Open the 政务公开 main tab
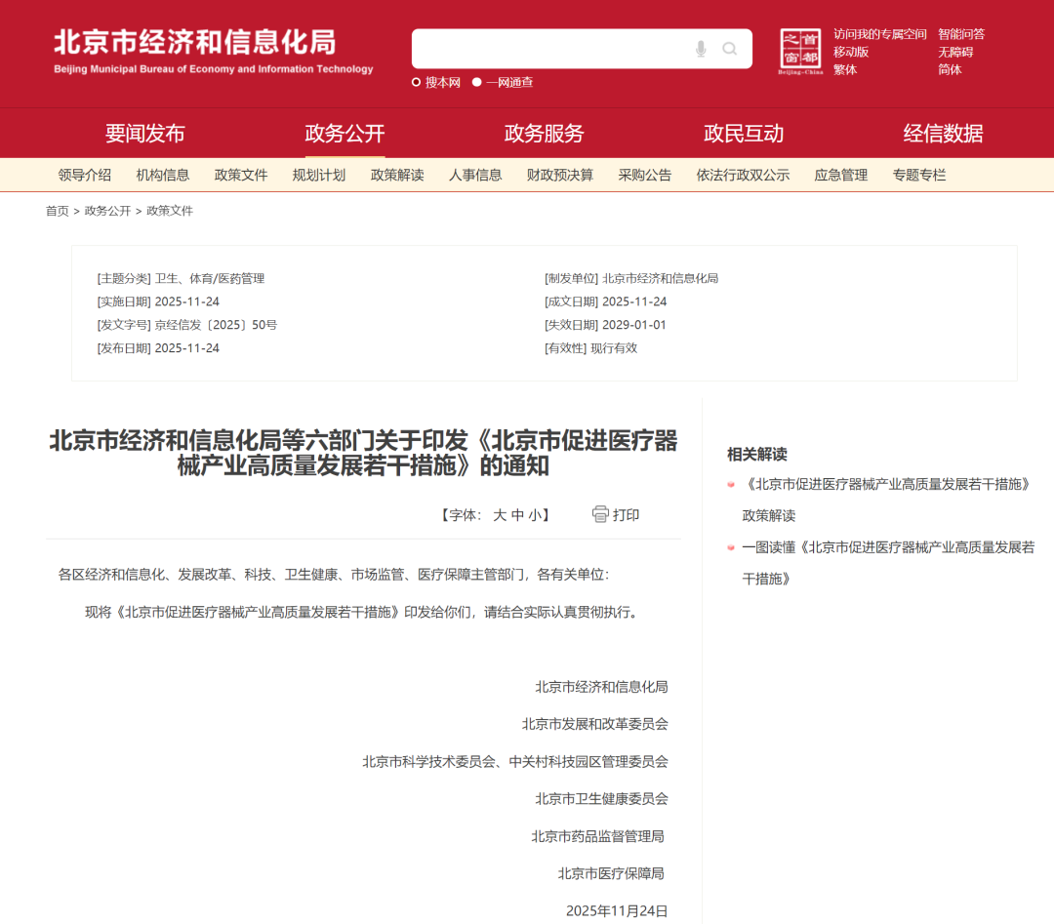 pyautogui.click(x=345, y=133)
